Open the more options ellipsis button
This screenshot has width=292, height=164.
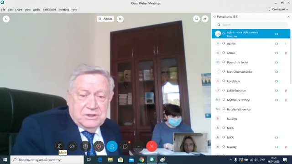point(138,146)
